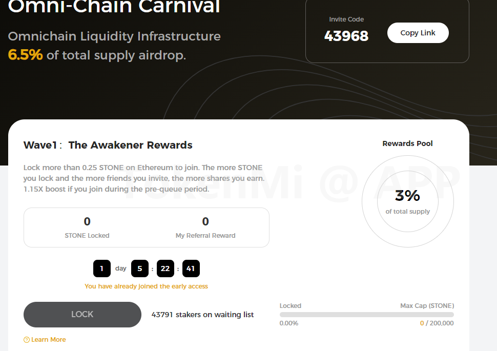This screenshot has height=351, width=497.
Task: Click the Locked STONE progress bar
Action: click(366, 315)
